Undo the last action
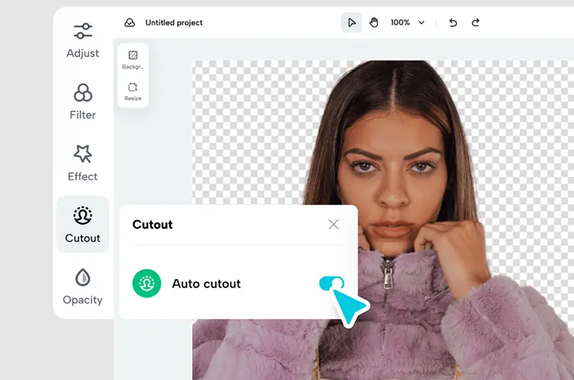Screen dimensions: 574x380 tap(453, 23)
